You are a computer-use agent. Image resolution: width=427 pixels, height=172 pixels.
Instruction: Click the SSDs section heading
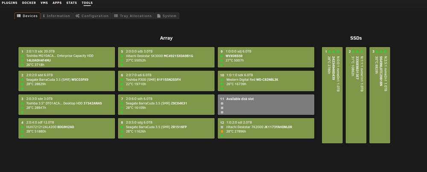[356, 38]
